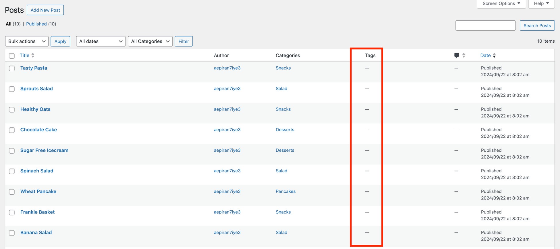This screenshot has width=560, height=249.
Task: Open the Frankie Basket post
Action: [x=37, y=212]
